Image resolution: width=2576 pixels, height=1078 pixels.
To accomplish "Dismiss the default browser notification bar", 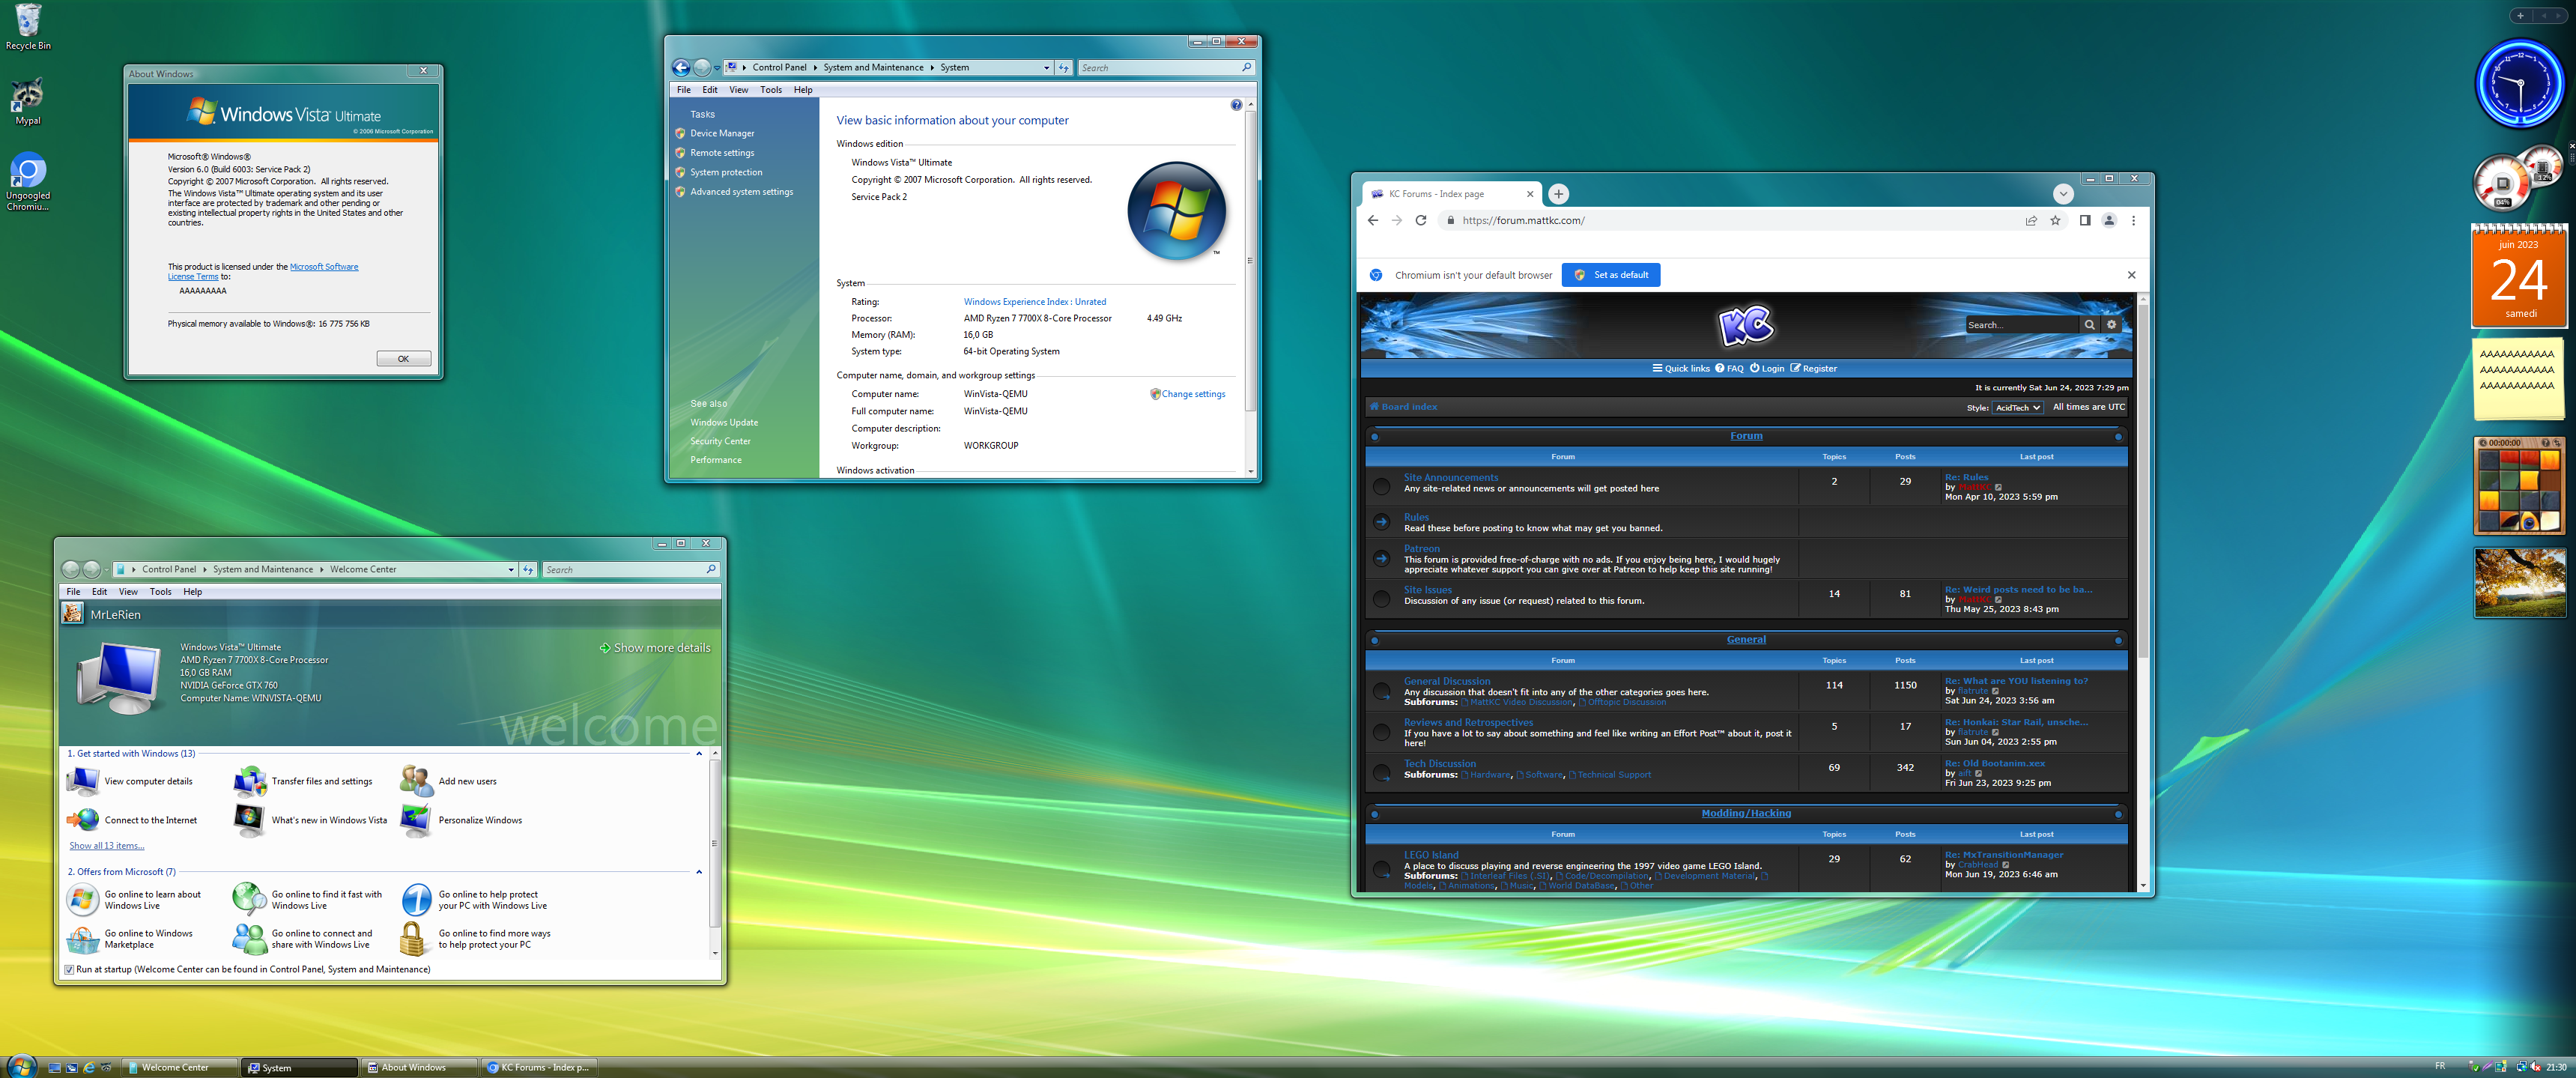I will [2131, 275].
